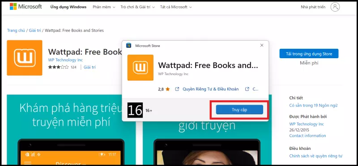This screenshot has height=166, width=358.
Task: Open Nhà phát triển link in header
Action: tap(313, 7)
